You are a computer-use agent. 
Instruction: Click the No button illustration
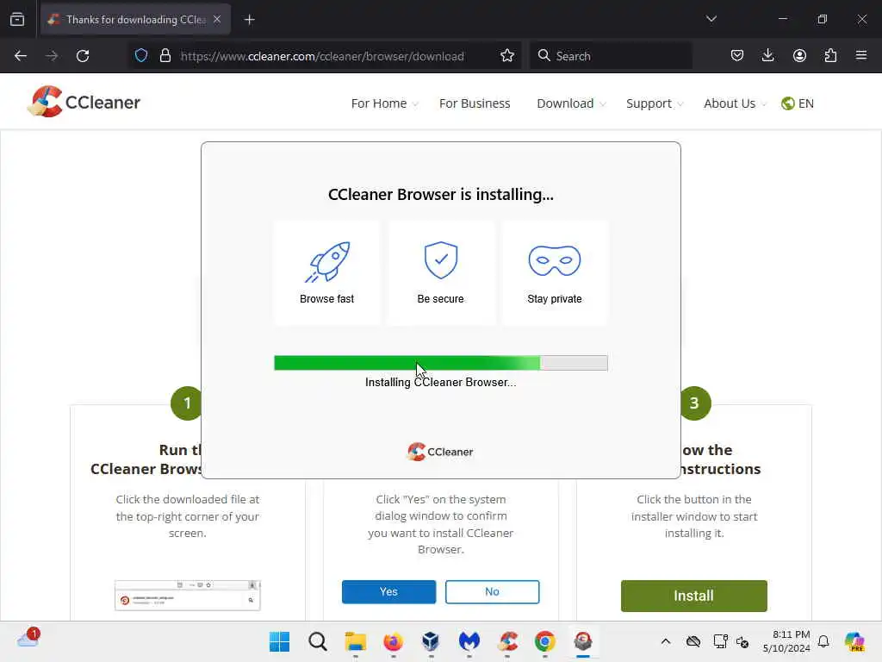point(492,591)
